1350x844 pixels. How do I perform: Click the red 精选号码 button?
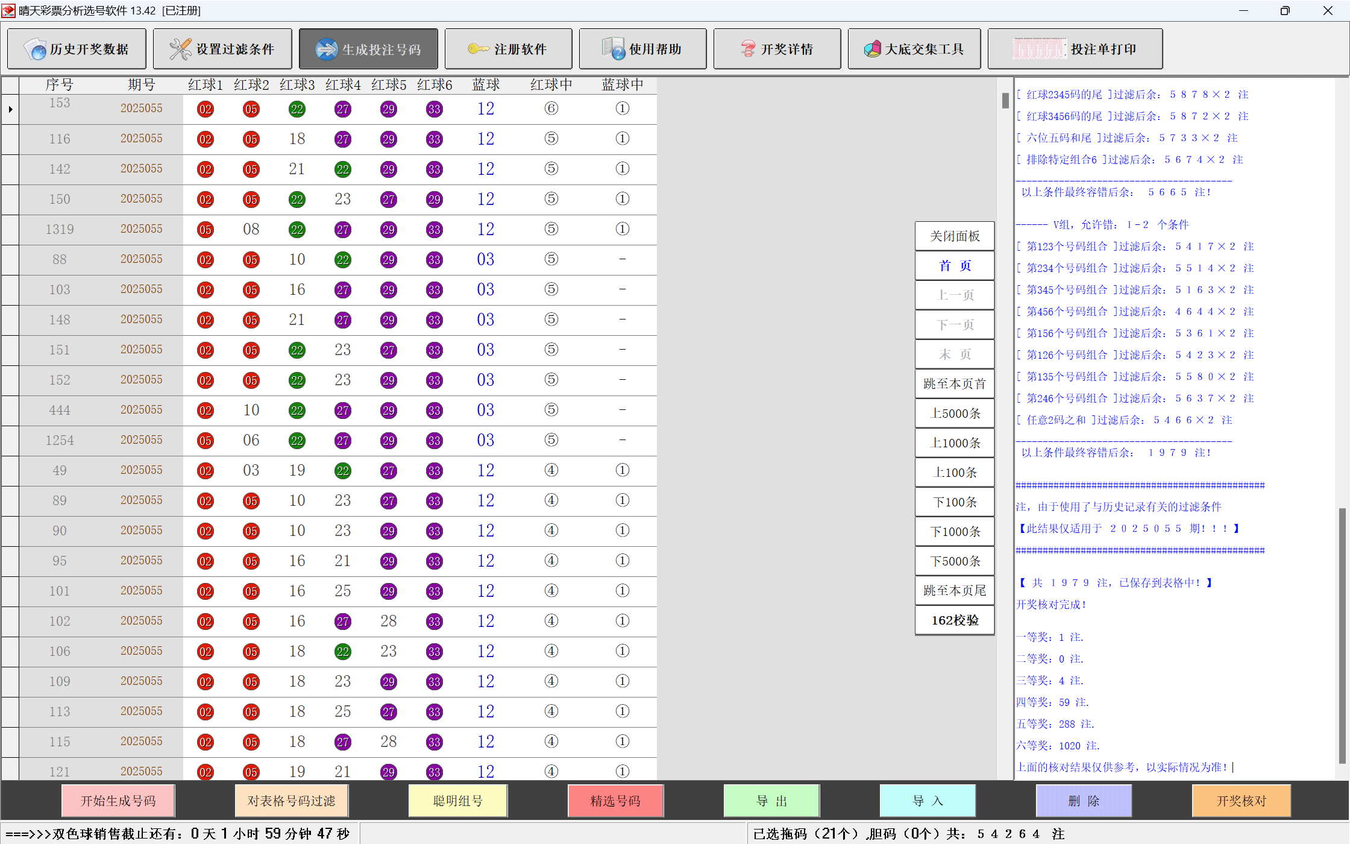[x=615, y=801]
